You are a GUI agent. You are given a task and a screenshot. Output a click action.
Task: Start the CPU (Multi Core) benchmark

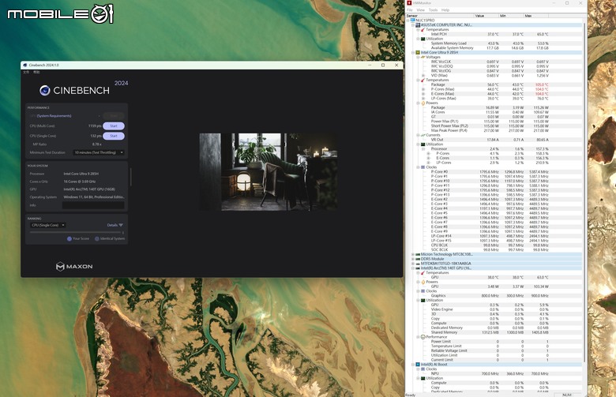coord(114,126)
